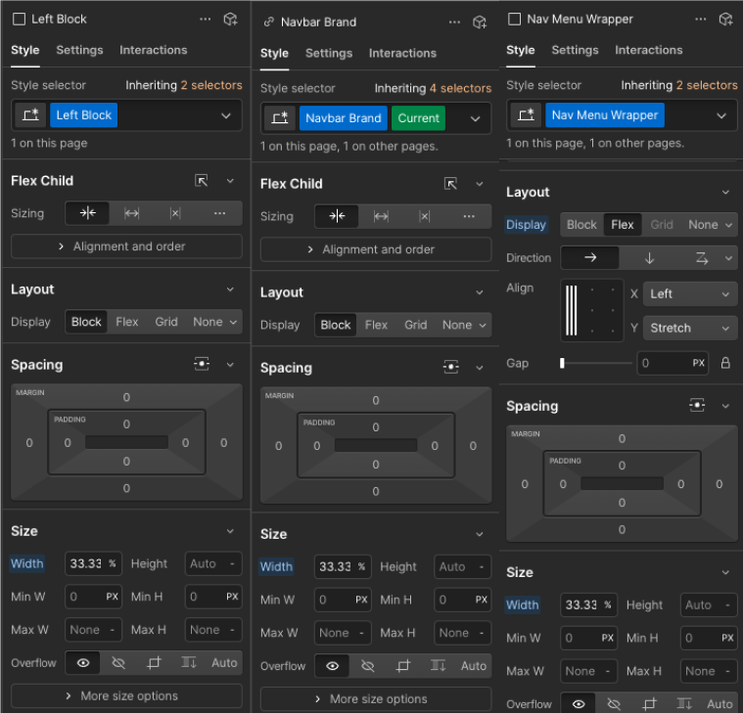Click More size options in Navbar Brand panel

pyautogui.click(x=376, y=698)
